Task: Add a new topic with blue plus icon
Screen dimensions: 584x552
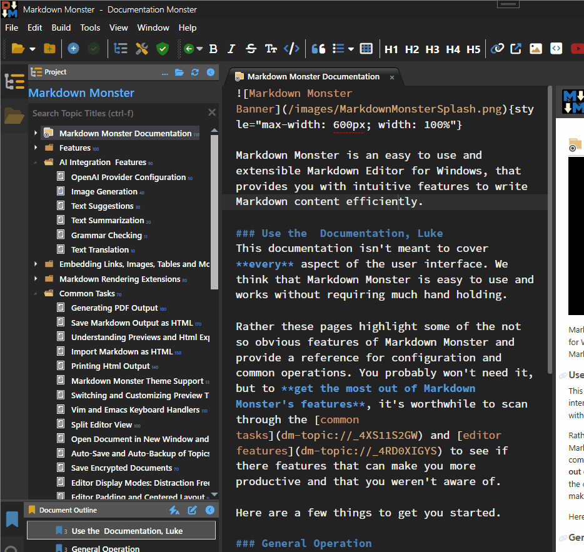Action: click(x=73, y=48)
